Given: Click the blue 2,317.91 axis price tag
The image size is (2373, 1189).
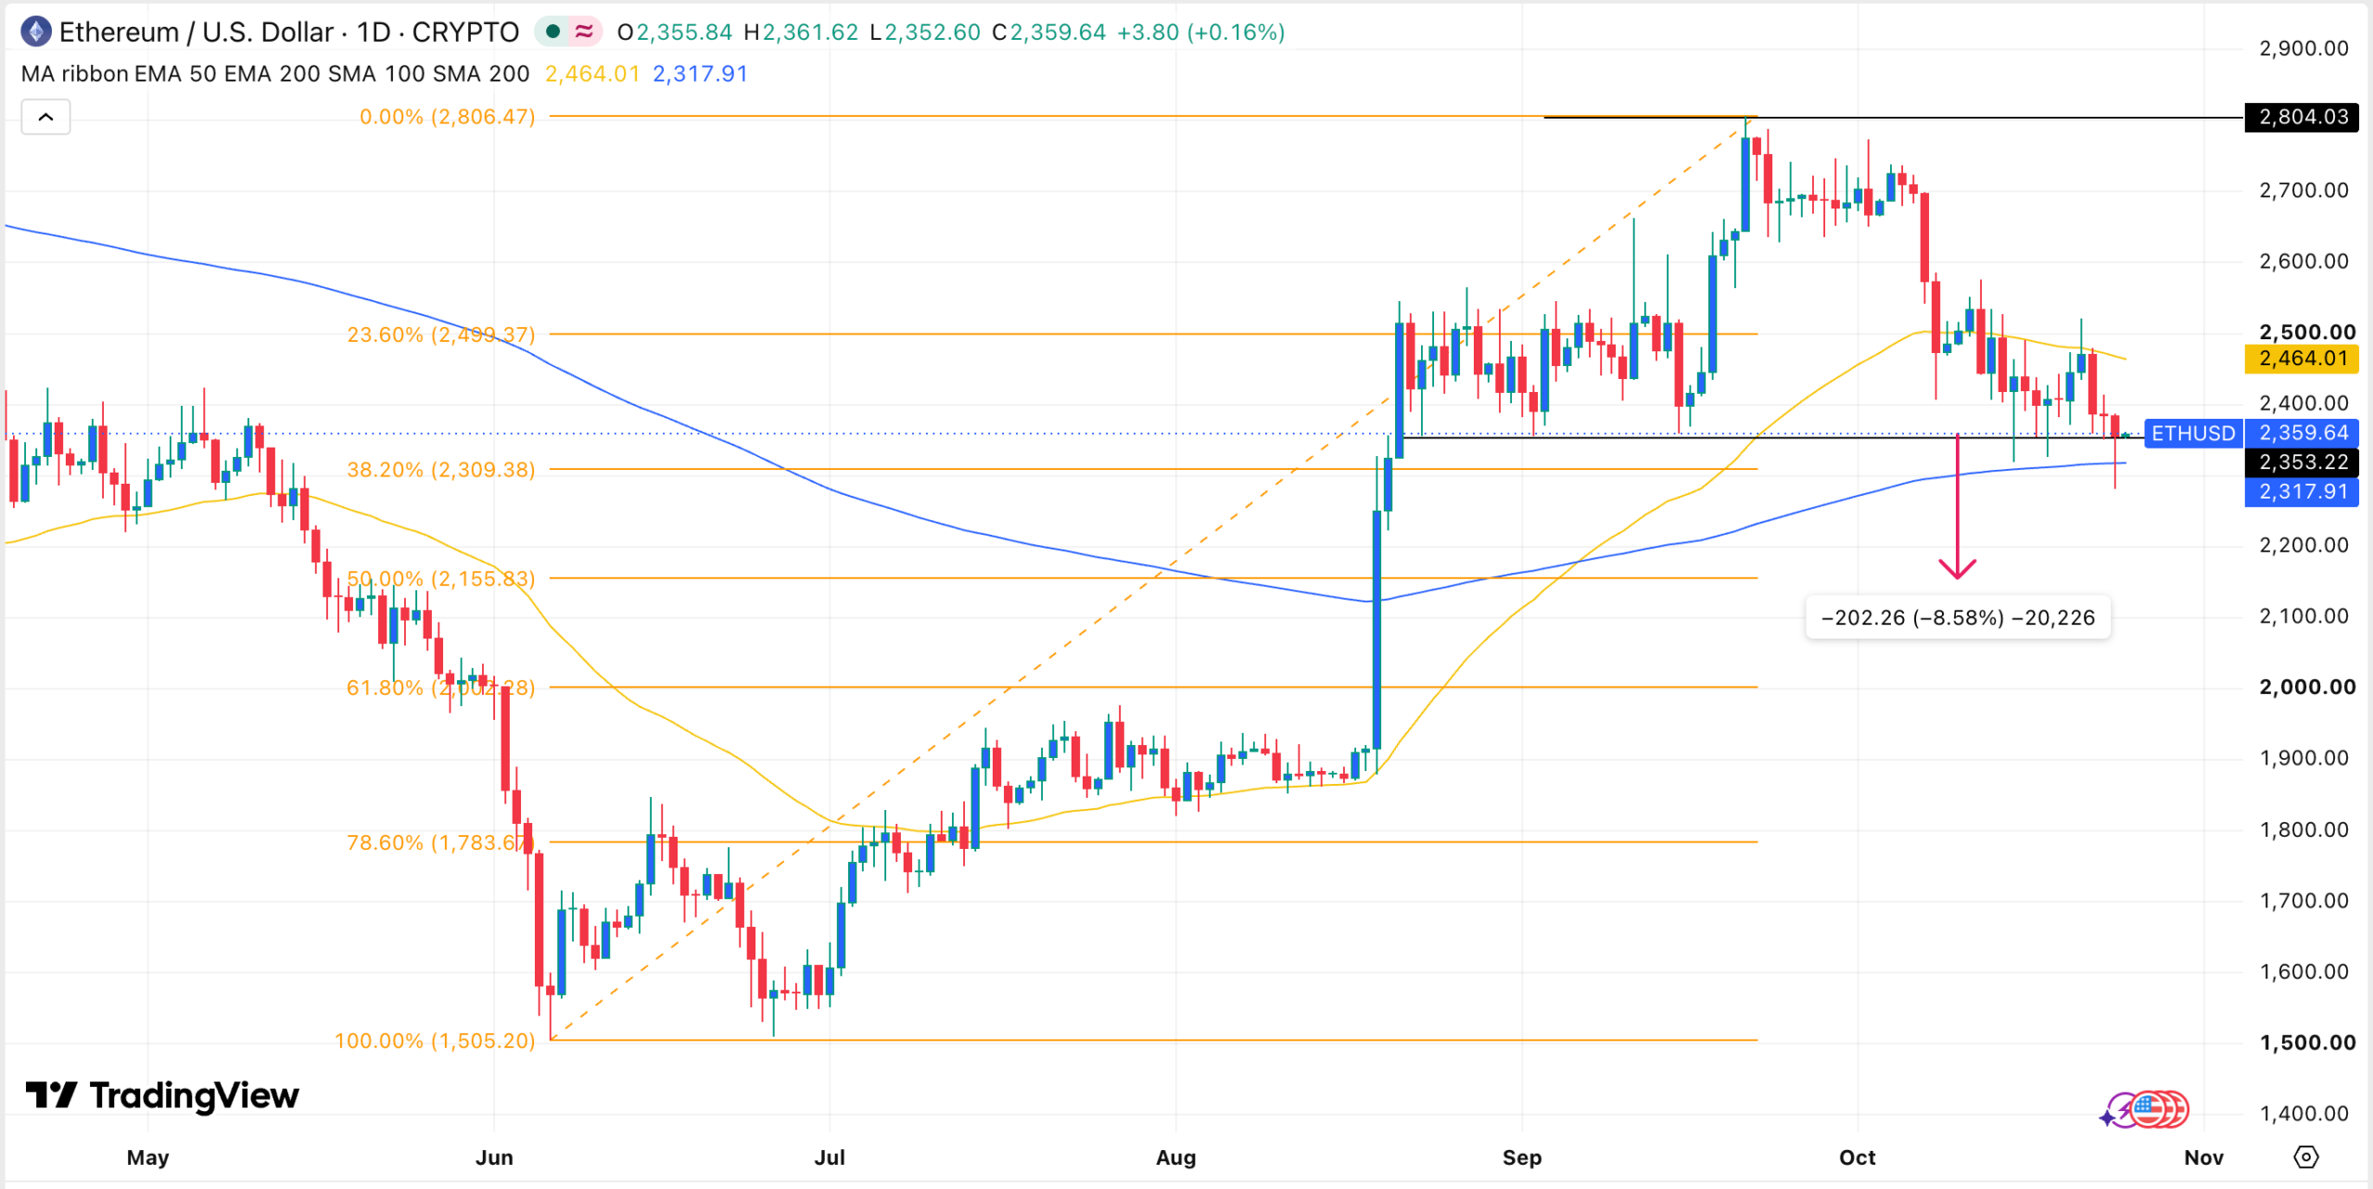Looking at the screenshot, I should (2301, 492).
